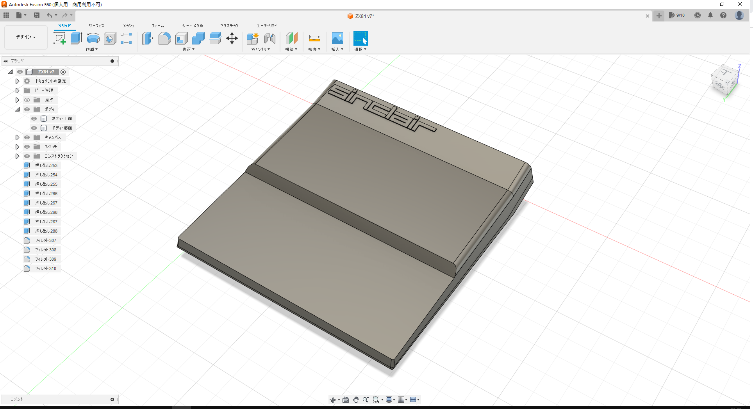Screen dimensions: 753x409
Task: Click the デザイン workspace selector
Action: 25,37
